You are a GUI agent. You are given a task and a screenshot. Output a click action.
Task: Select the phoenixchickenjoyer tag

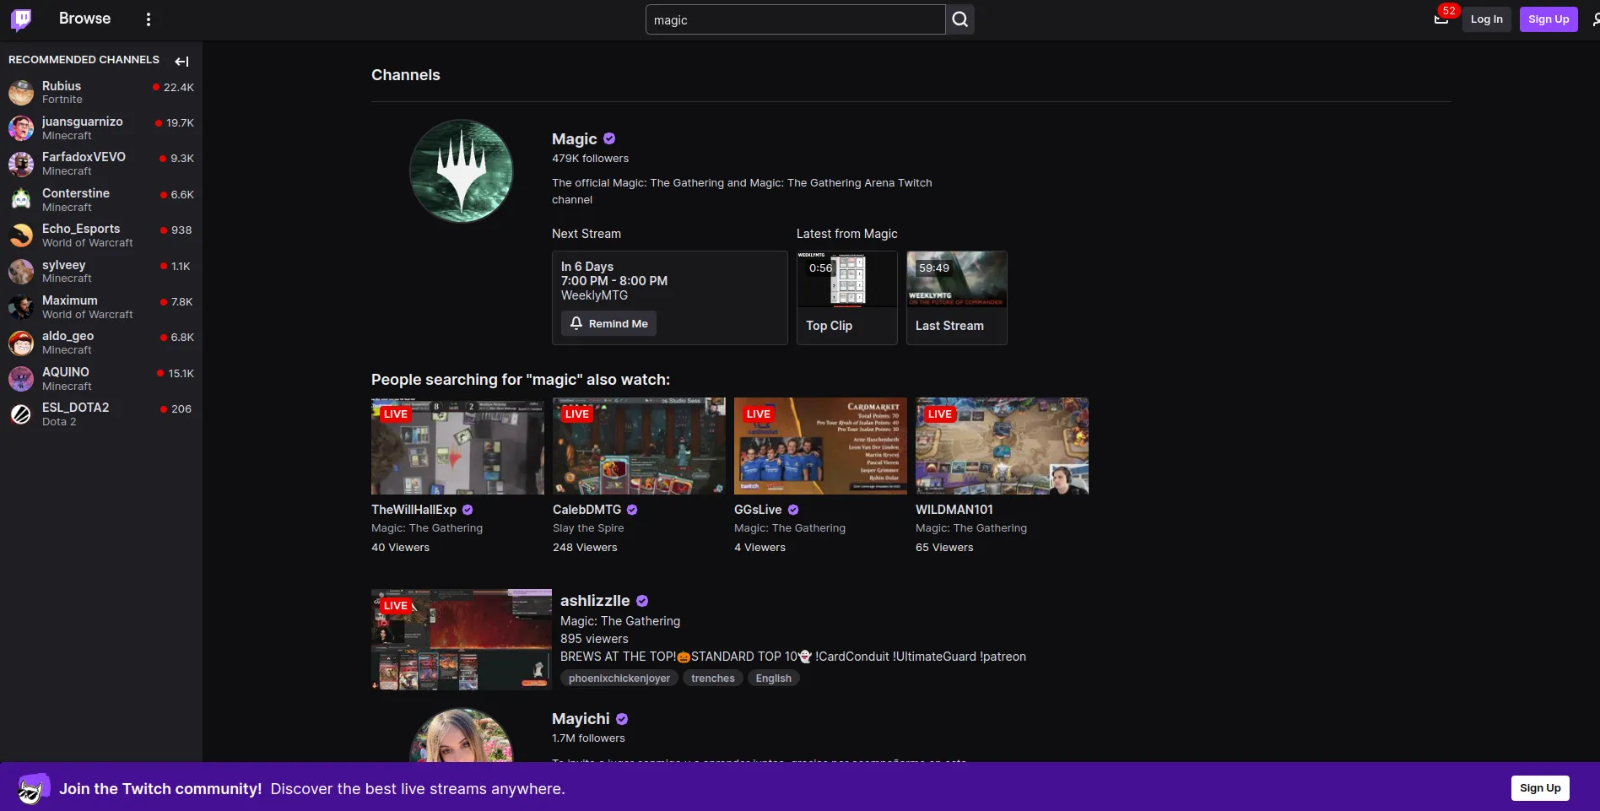click(x=619, y=679)
